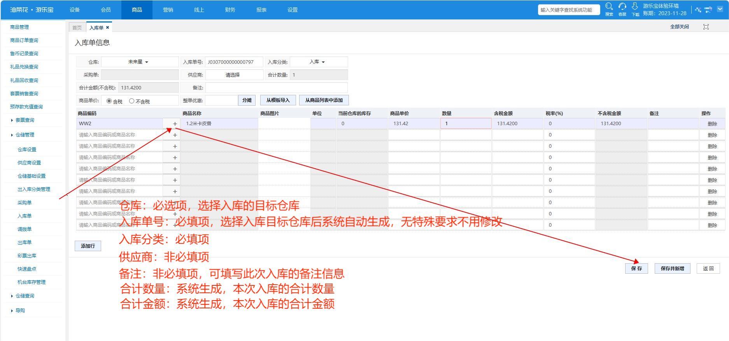Open the 商品 top menu
This screenshot has height=341, width=729.
click(x=137, y=10)
